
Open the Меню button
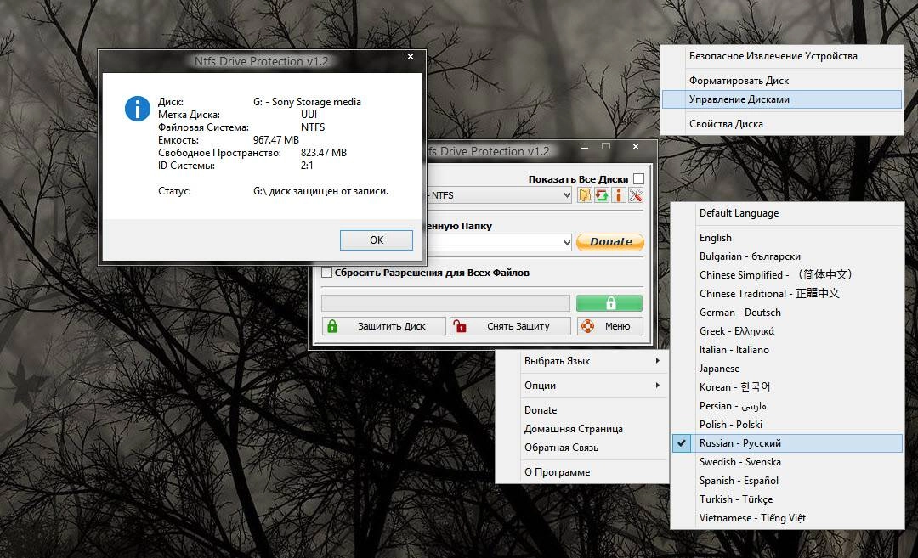click(610, 326)
